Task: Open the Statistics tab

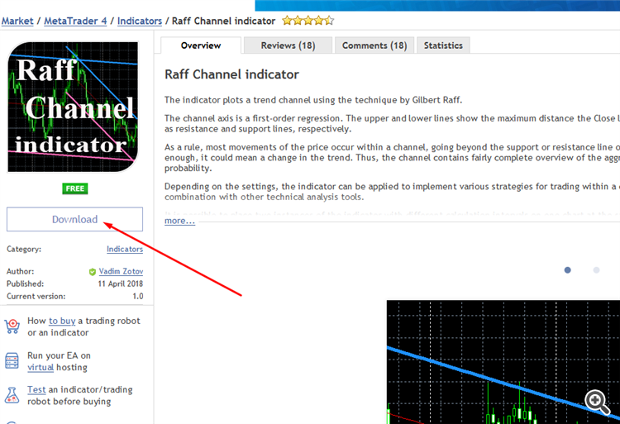Action: (443, 45)
